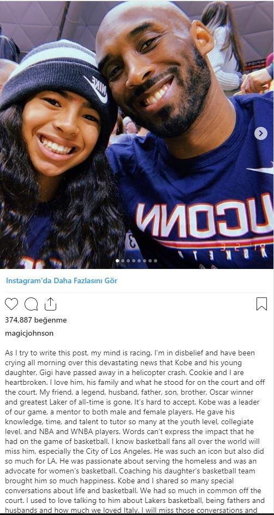Jump to the second carousel dot
Screen dimensions: 274x515
[x=123, y=261]
